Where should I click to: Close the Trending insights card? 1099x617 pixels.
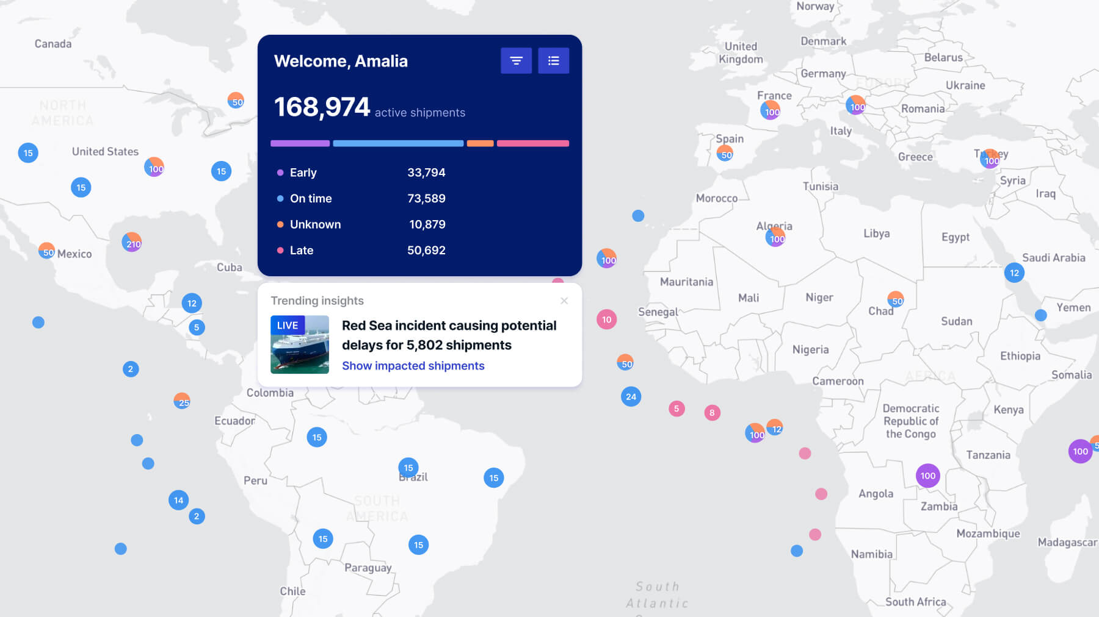click(x=564, y=301)
